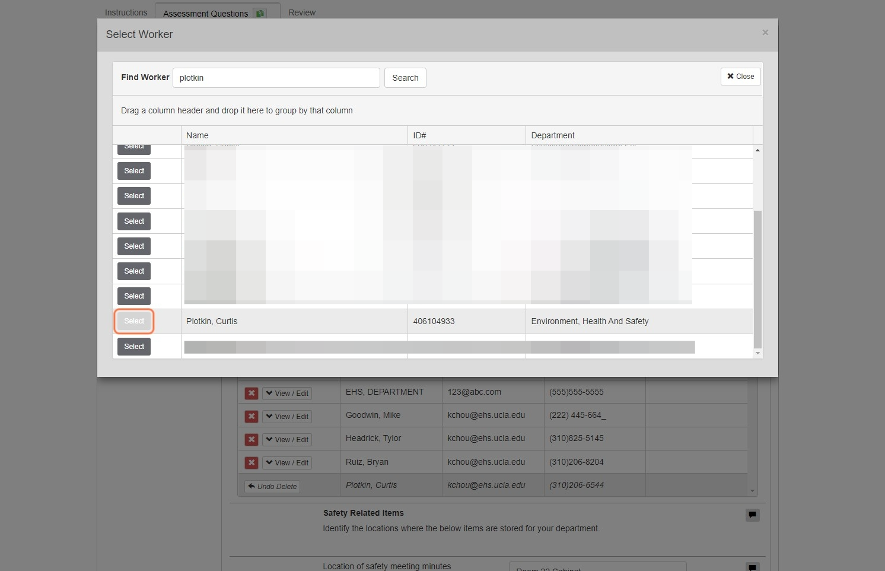Click the contacts grid scroll down arrow
885x571 pixels.
pos(752,491)
